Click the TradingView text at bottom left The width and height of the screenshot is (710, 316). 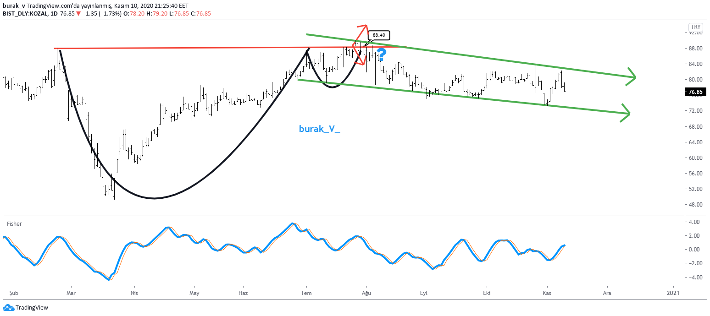(32, 308)
